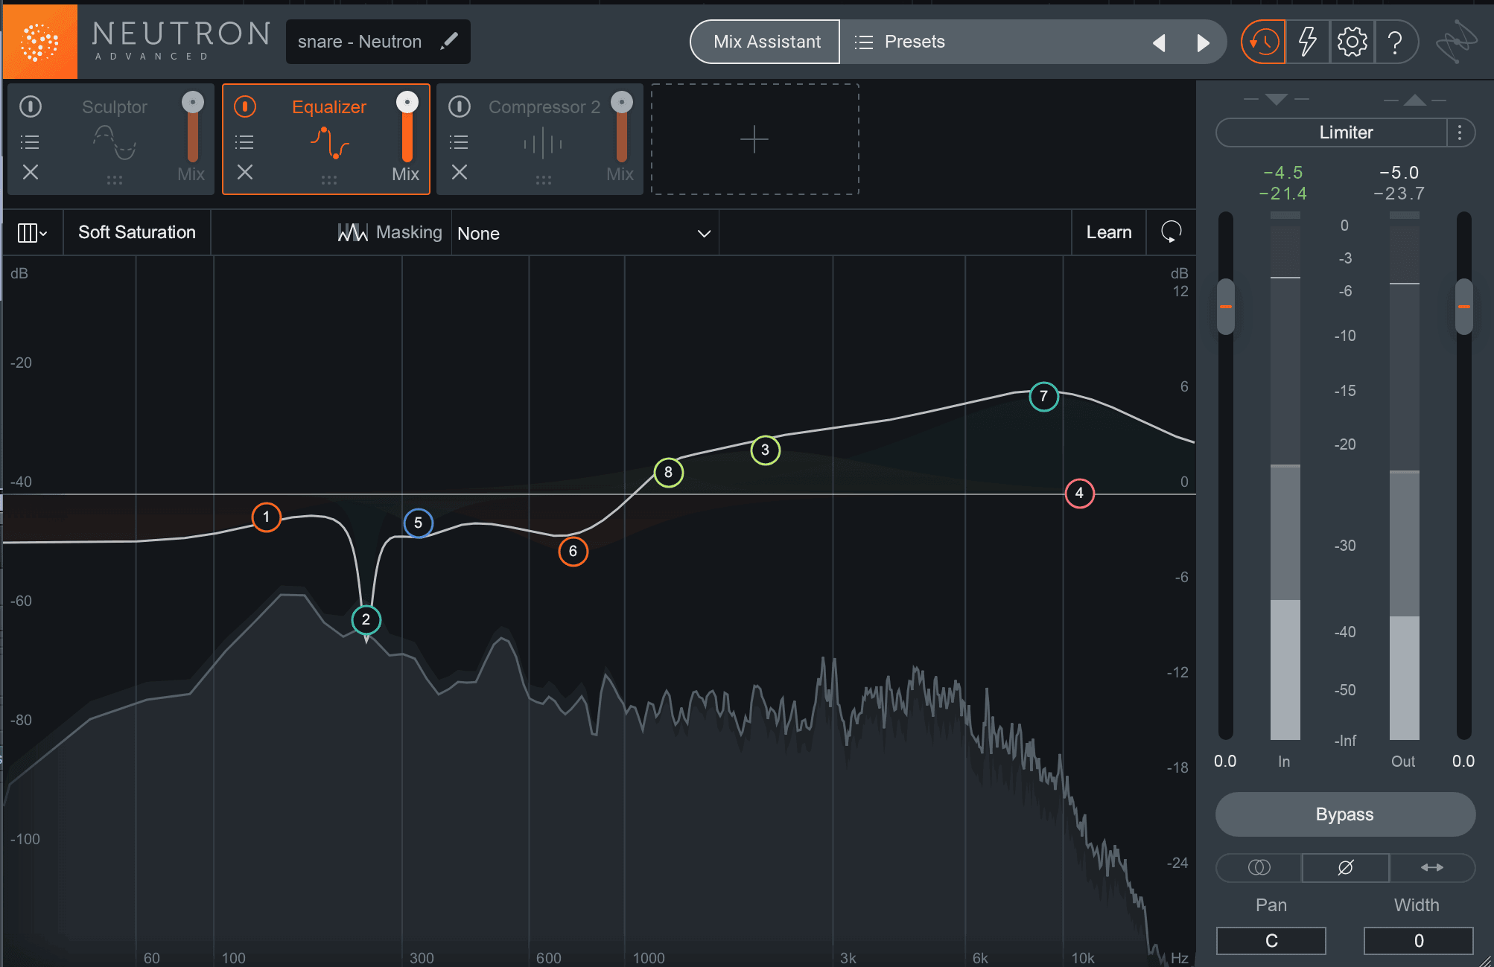Screen dimensions: 1494x967
Task: Edit the snare - Neutron preset name
Action: (448, 42)
